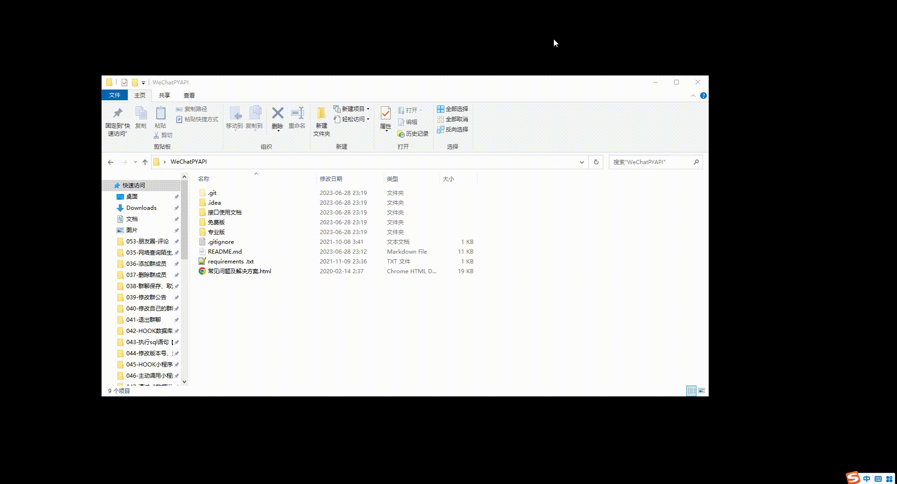Click the Copy (复制) ribbon icon
The height and width of the screenshot is (484, 897).
pos(141,113)
